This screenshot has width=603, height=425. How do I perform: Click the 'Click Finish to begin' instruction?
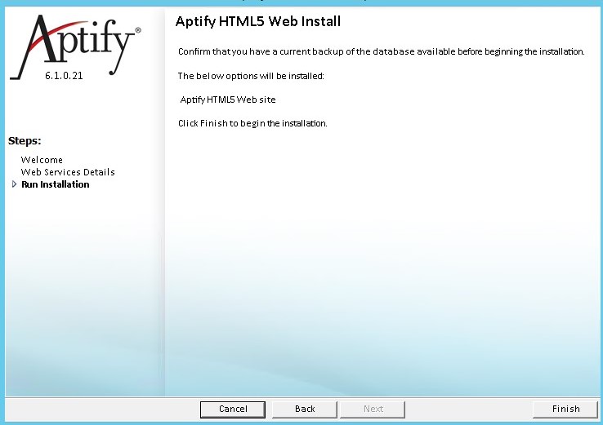(252, 123)
